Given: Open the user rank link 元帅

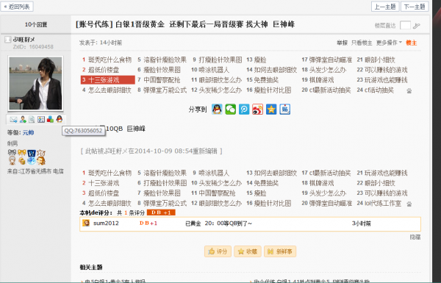Looking at the screenshot, I should click(x=29, y=132).
